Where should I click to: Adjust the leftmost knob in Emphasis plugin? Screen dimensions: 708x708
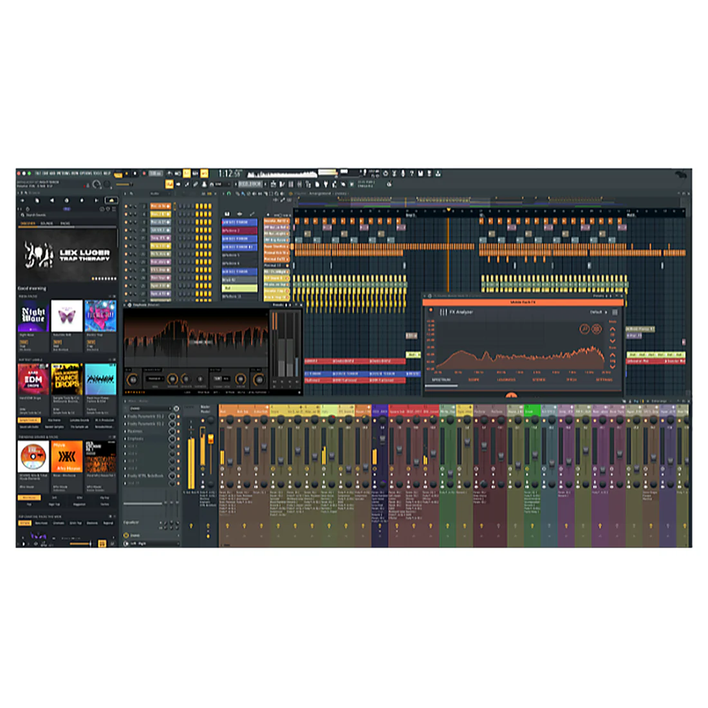pos(133,379)
